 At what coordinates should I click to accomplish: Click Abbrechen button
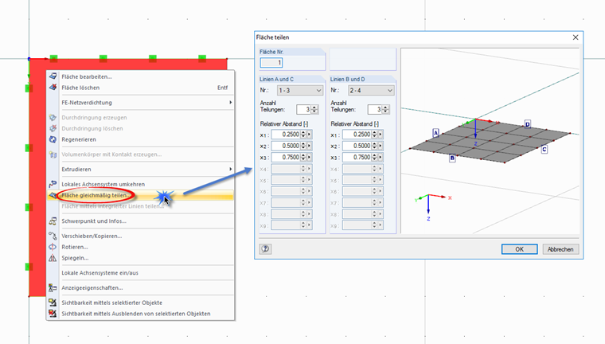point(560,249)
